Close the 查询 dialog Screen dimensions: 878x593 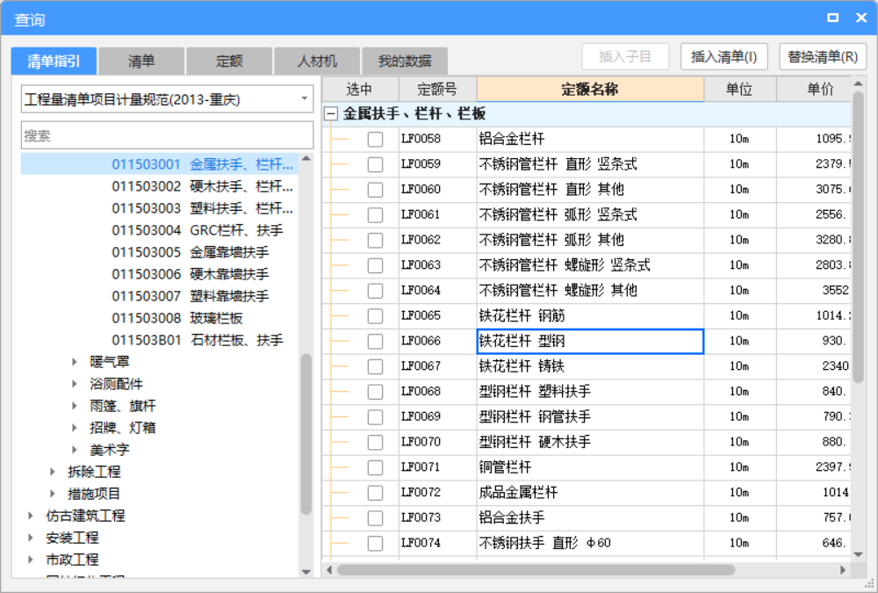point(862,18)
